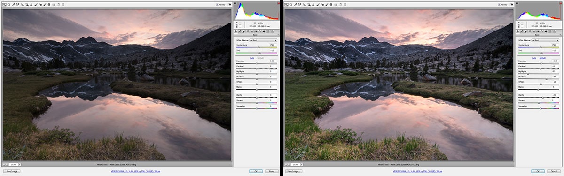Open White Balance dropdown in right window
Viewport: 564px width, 176px height.
point(545,40)
